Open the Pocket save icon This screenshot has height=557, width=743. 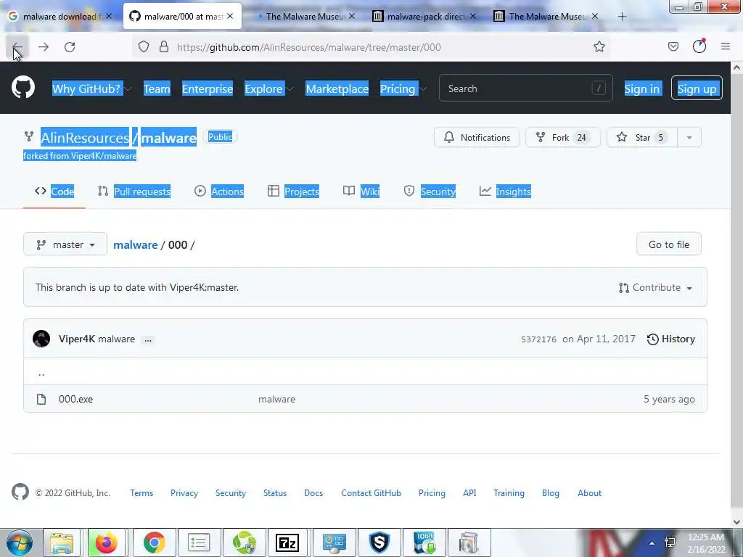(x=673, y=46)
